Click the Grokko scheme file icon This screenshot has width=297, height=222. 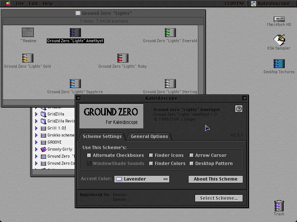[43, 135]
